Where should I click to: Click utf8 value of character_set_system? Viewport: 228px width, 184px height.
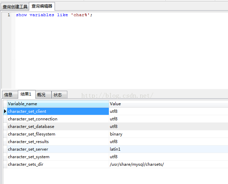(168, 157)
